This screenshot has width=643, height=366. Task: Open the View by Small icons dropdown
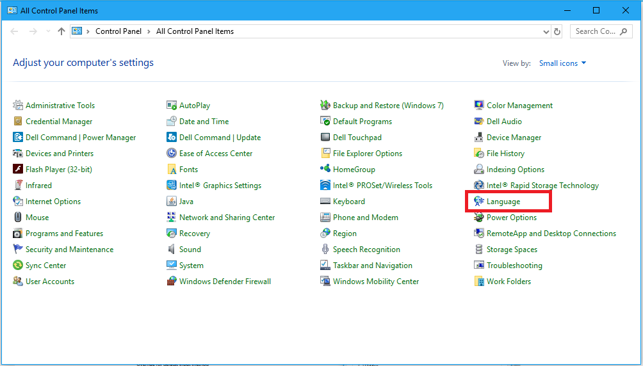[562, 63]
